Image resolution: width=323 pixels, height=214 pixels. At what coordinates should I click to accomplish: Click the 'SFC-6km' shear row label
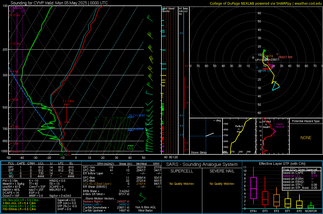(x=89, y=178)
